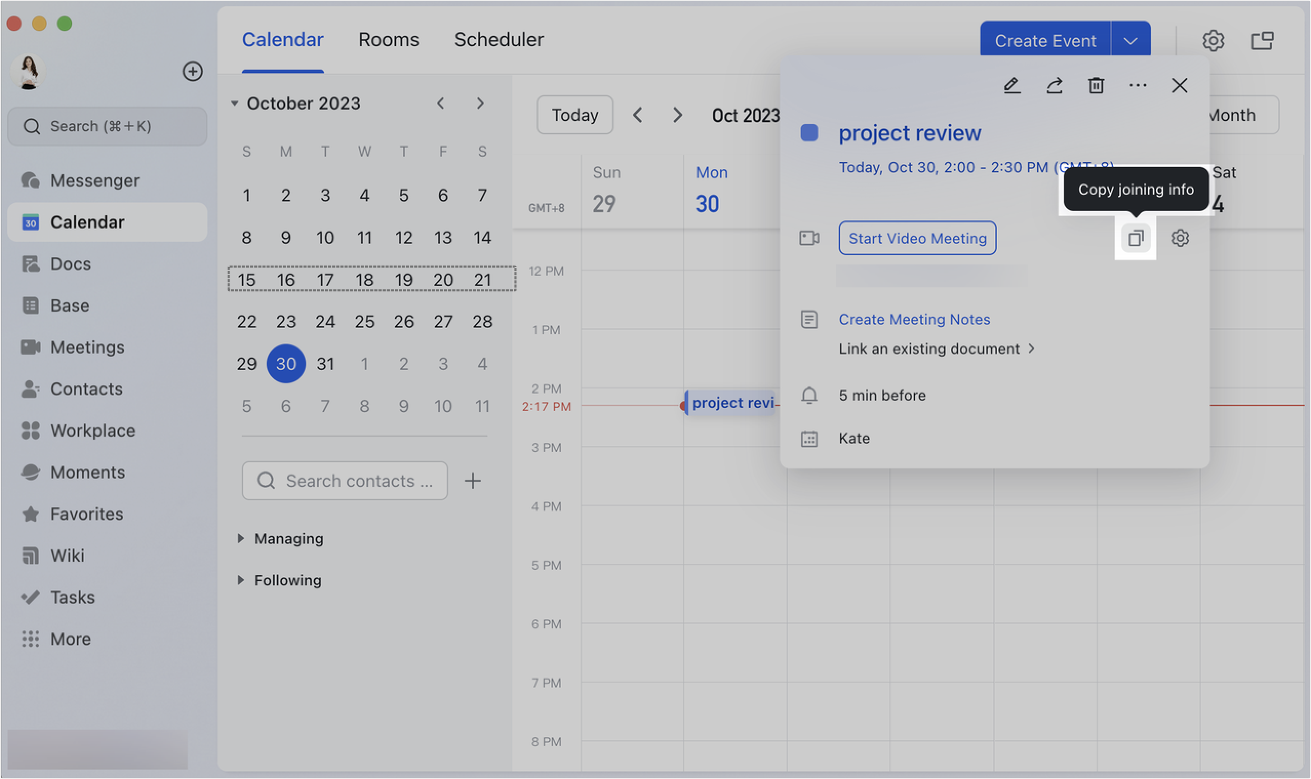
Task: Open Create Meeting Notes link
Action: 914,319
